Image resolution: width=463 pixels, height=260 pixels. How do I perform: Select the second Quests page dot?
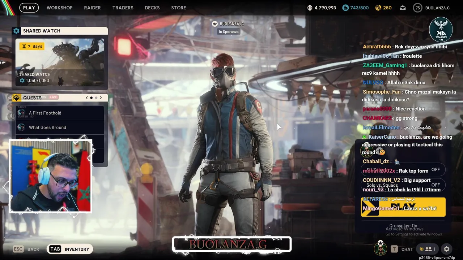96,98
